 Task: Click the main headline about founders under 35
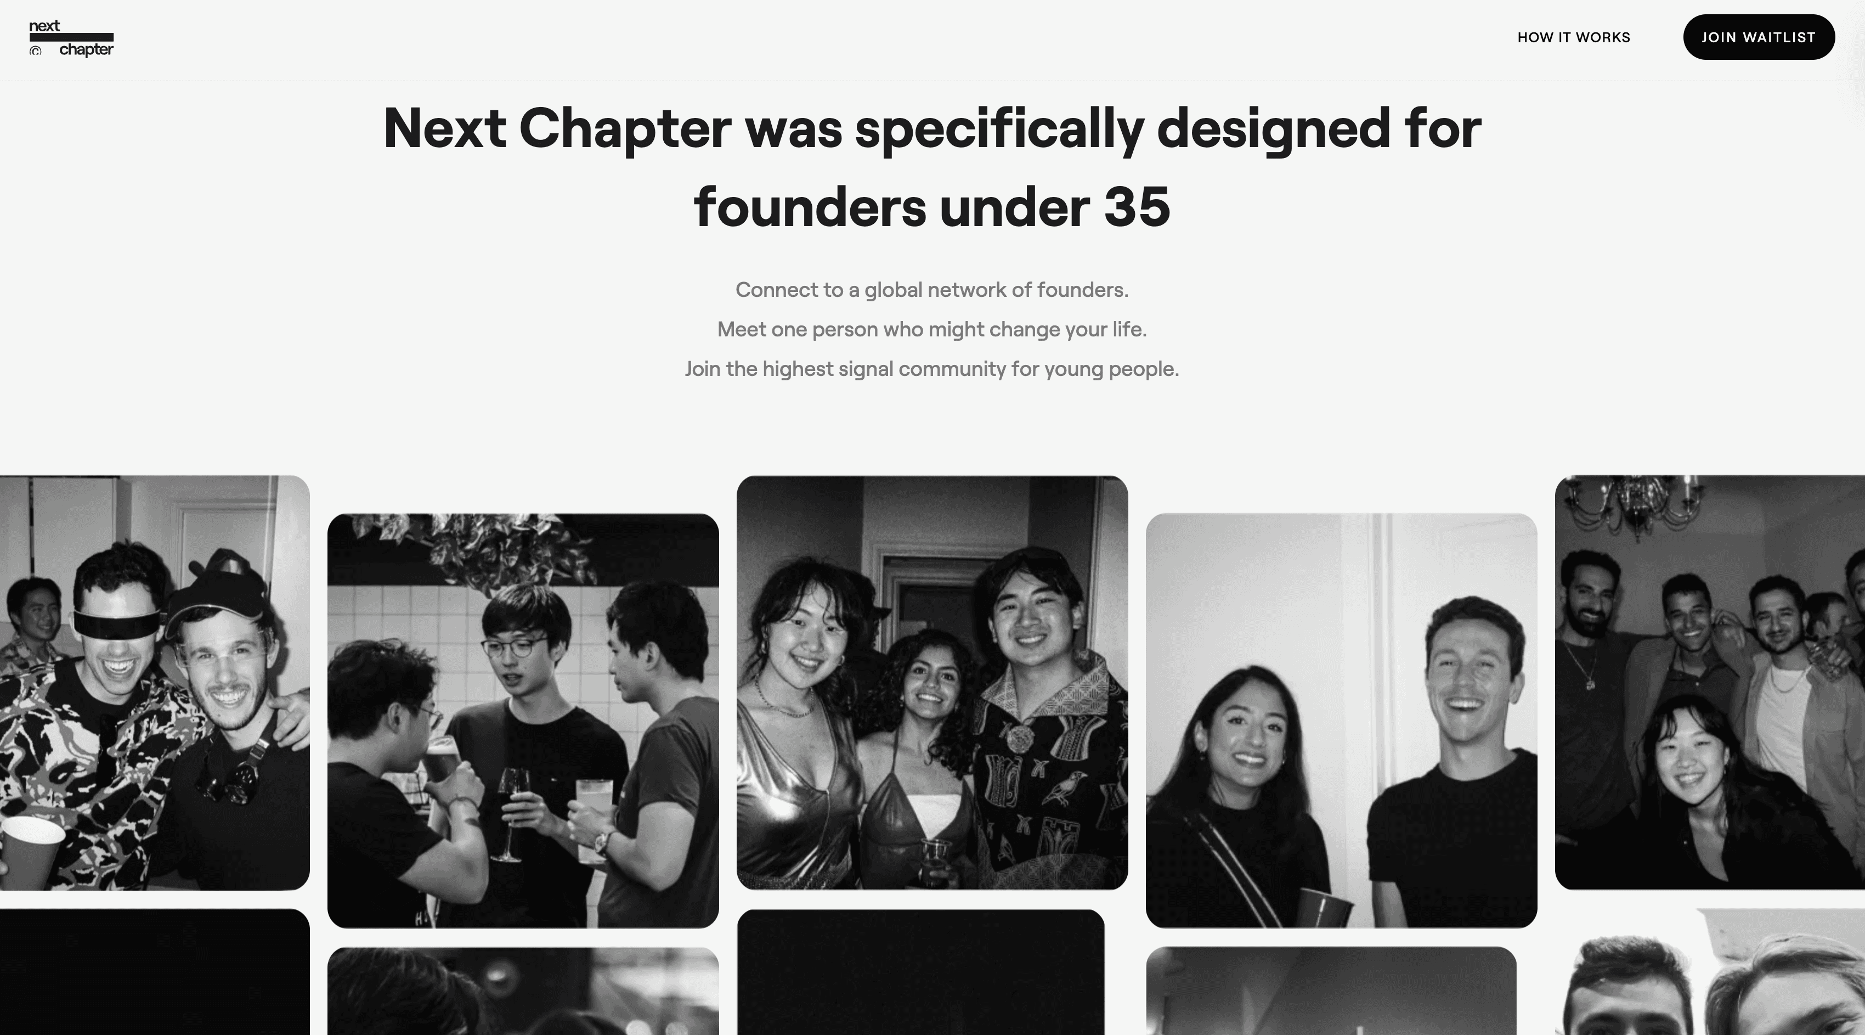[932, 167]
